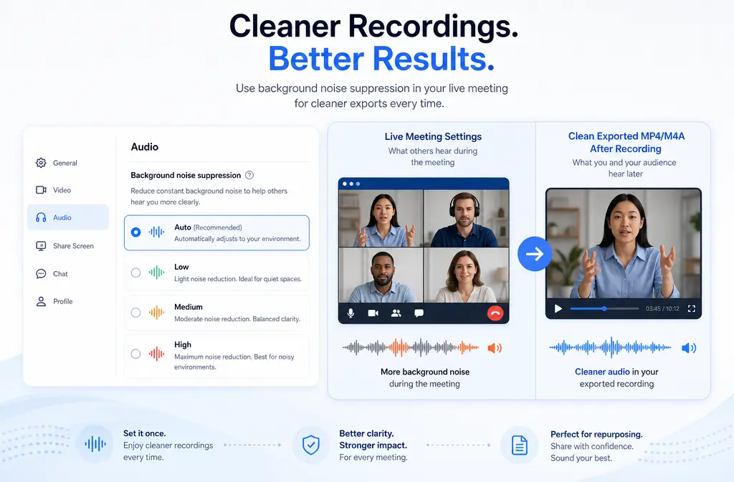Click the Set it once waveform icon
Viewport: 734px width, 482px height.
[x=95, y=443]
